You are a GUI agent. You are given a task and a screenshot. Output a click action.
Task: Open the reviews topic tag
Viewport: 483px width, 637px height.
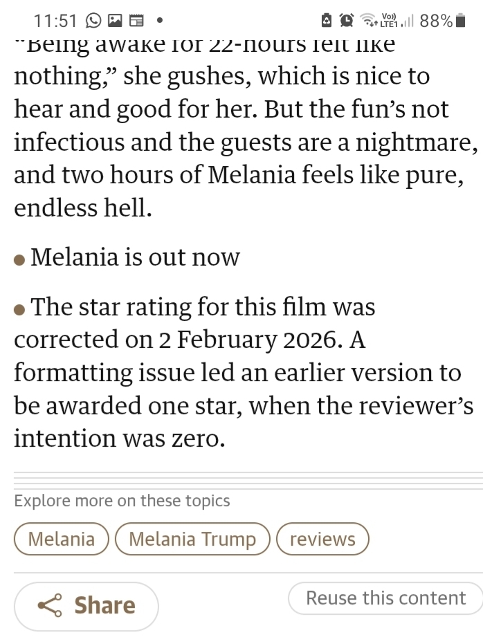pyautogui.click(x=322, y=539)
